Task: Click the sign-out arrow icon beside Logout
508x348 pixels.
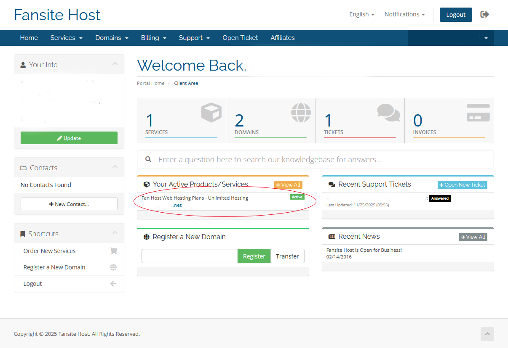Action: click(485, 14)
